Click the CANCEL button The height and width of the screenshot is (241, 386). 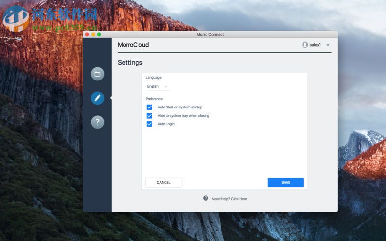click(x=164, y=183)
